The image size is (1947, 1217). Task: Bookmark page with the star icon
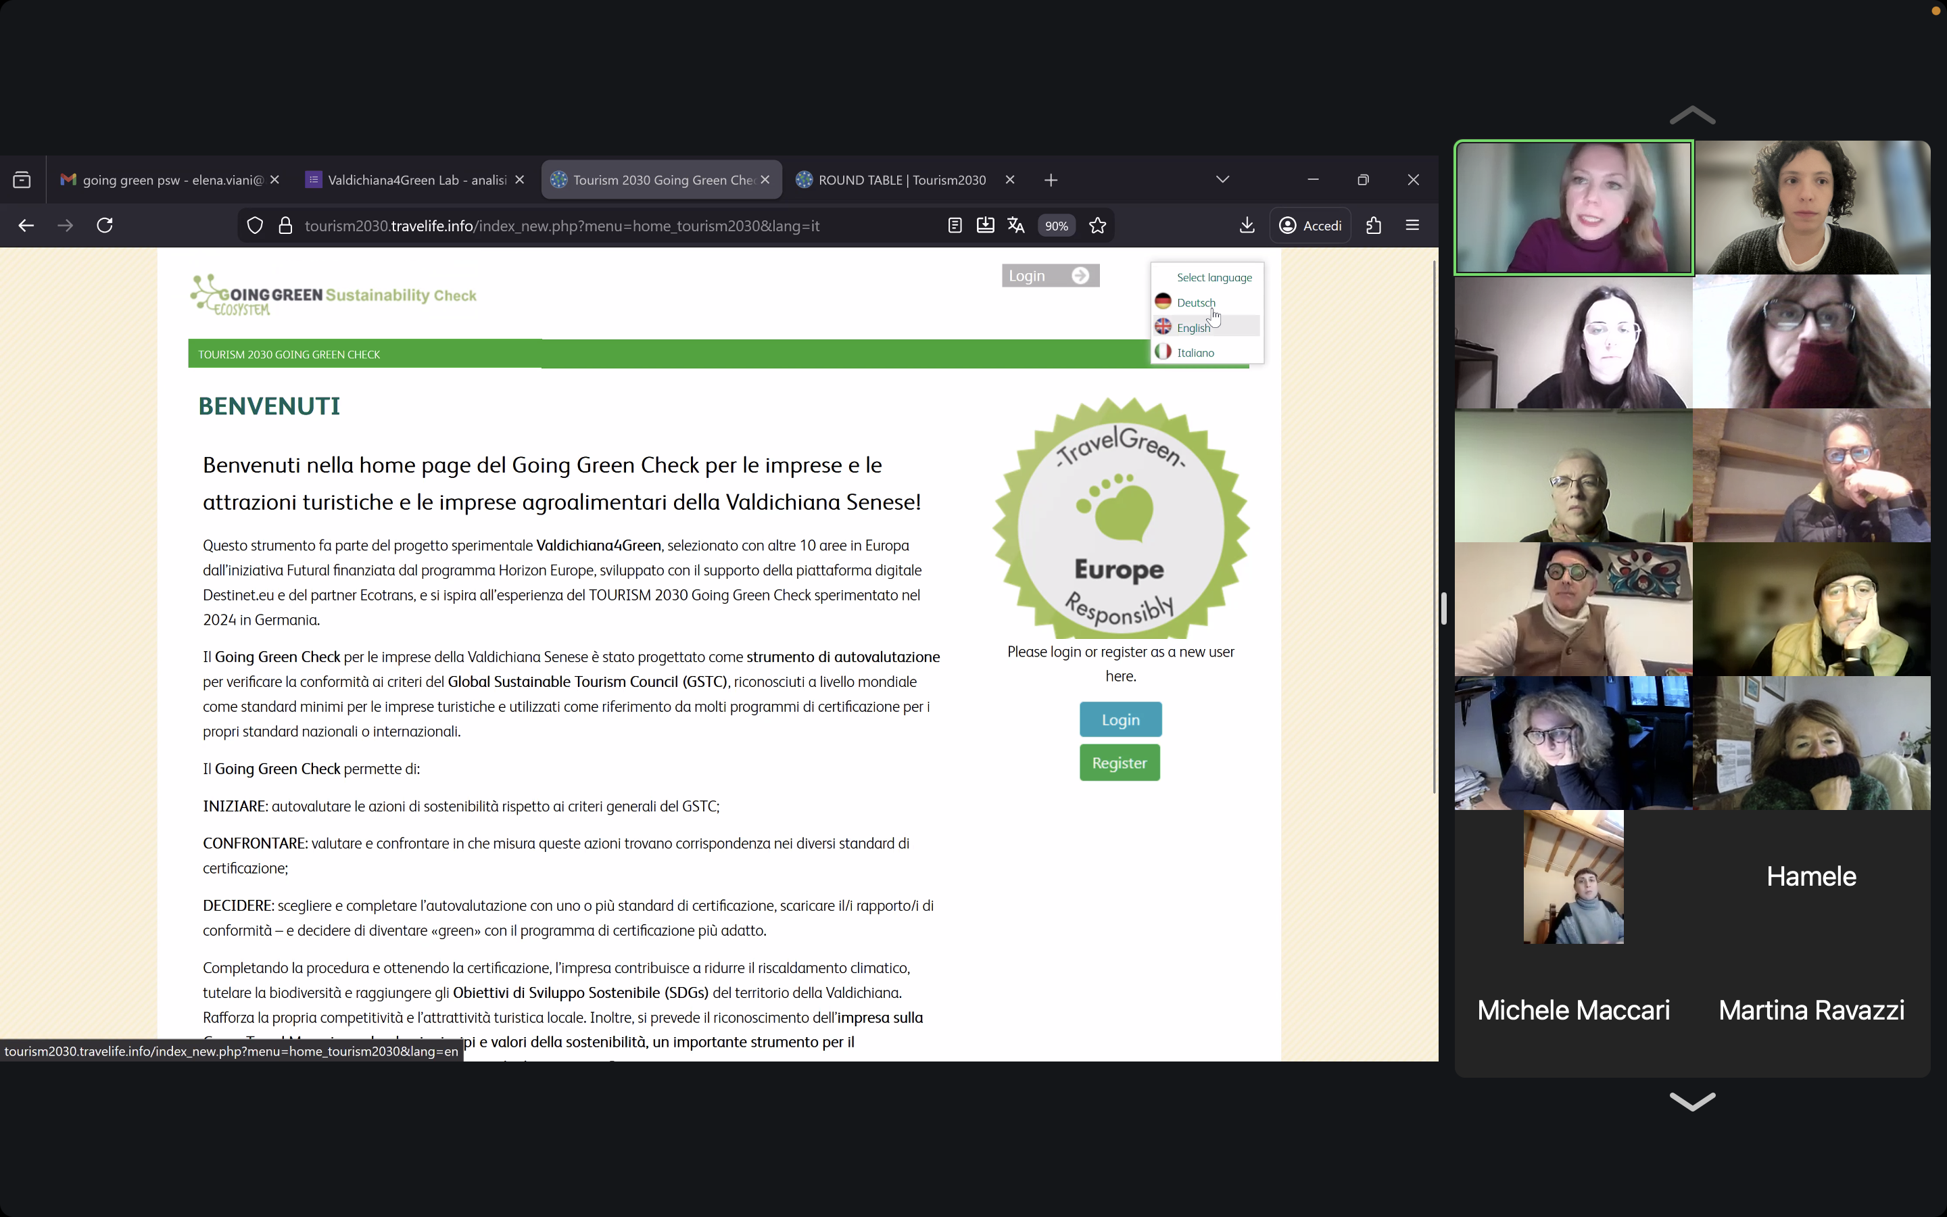click(1097, 225)
